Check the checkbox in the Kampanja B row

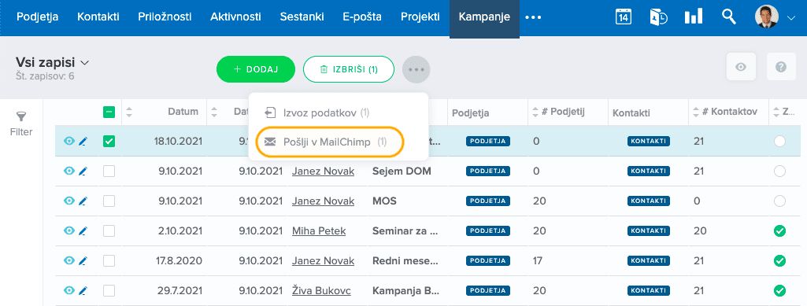109,291
